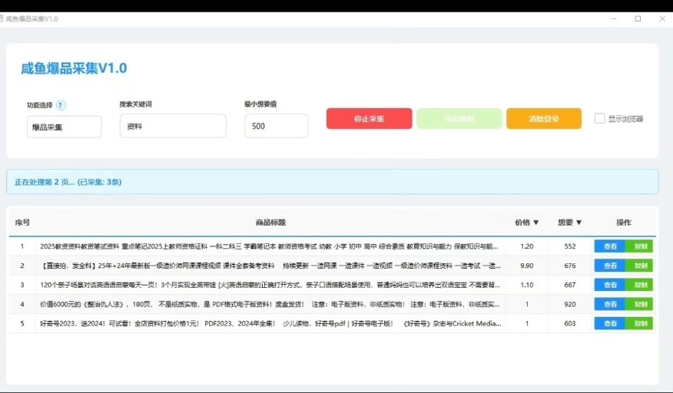Image resolution: width=673 pixels, height=393 pixels.
Task: Click the 最小想要值 field showing 500
Action: 277,126
